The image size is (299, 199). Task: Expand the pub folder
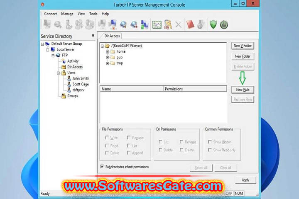108,58
